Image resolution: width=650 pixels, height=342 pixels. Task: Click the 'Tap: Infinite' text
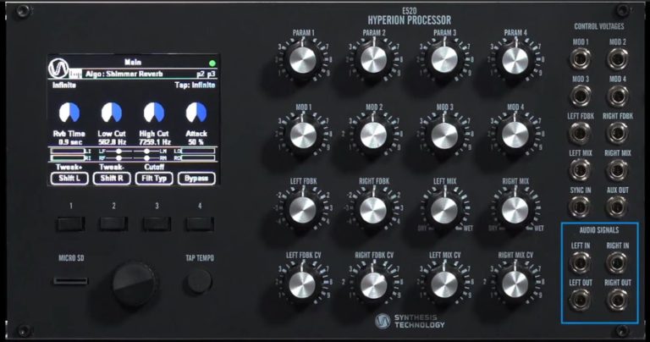pos(196,85)
